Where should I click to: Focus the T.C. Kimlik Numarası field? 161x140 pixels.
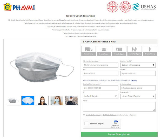click(x=100, y=65)
